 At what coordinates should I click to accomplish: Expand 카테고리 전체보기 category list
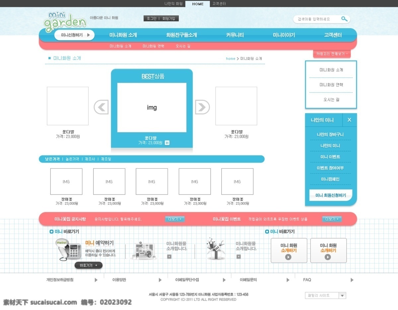click(x=332, y=54)
